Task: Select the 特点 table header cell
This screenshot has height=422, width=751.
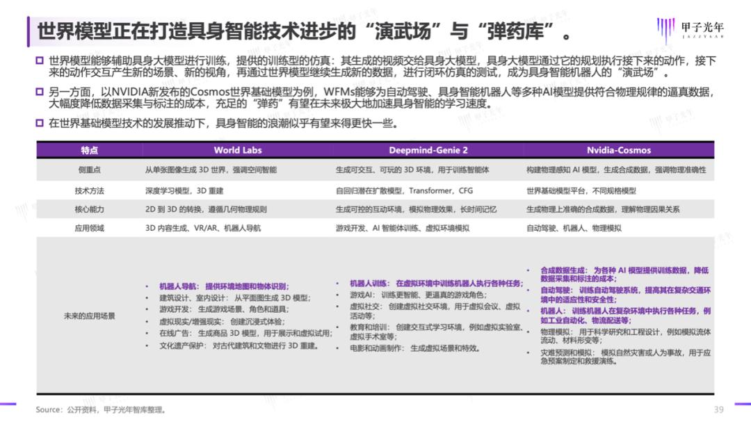Action: [89, 150]
